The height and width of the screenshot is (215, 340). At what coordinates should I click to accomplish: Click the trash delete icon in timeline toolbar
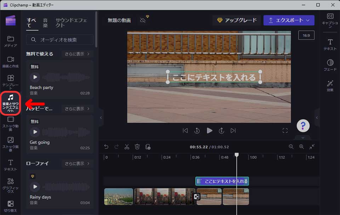[x=137, y=147]
